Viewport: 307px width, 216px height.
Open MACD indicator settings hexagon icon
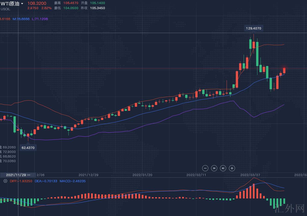5,181
